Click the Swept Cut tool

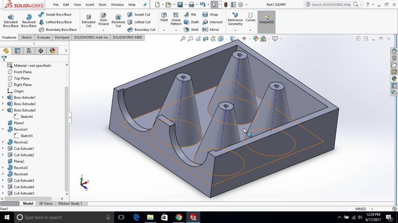coord(139,14)
